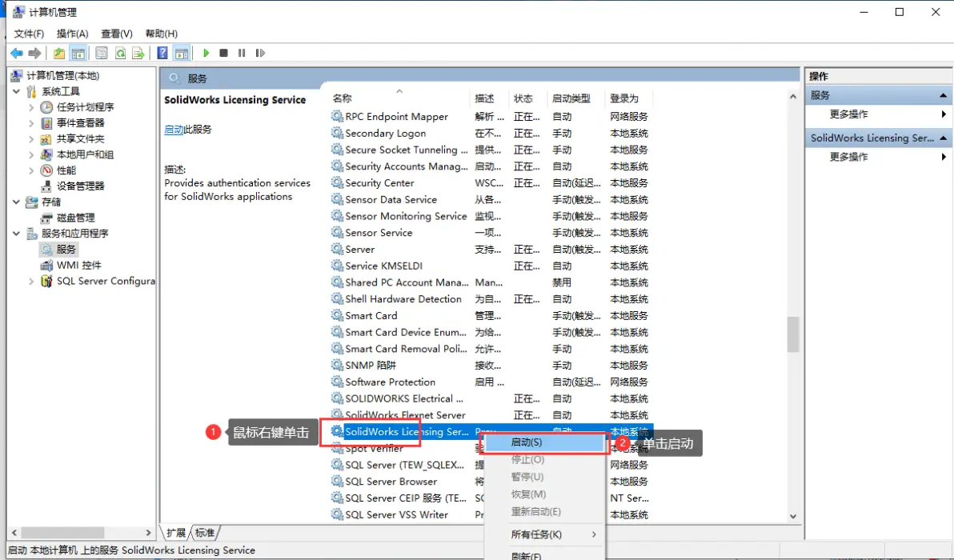Sort by the 名称 column header
Screen dimensions: 954x560
(x=342, y=98)
